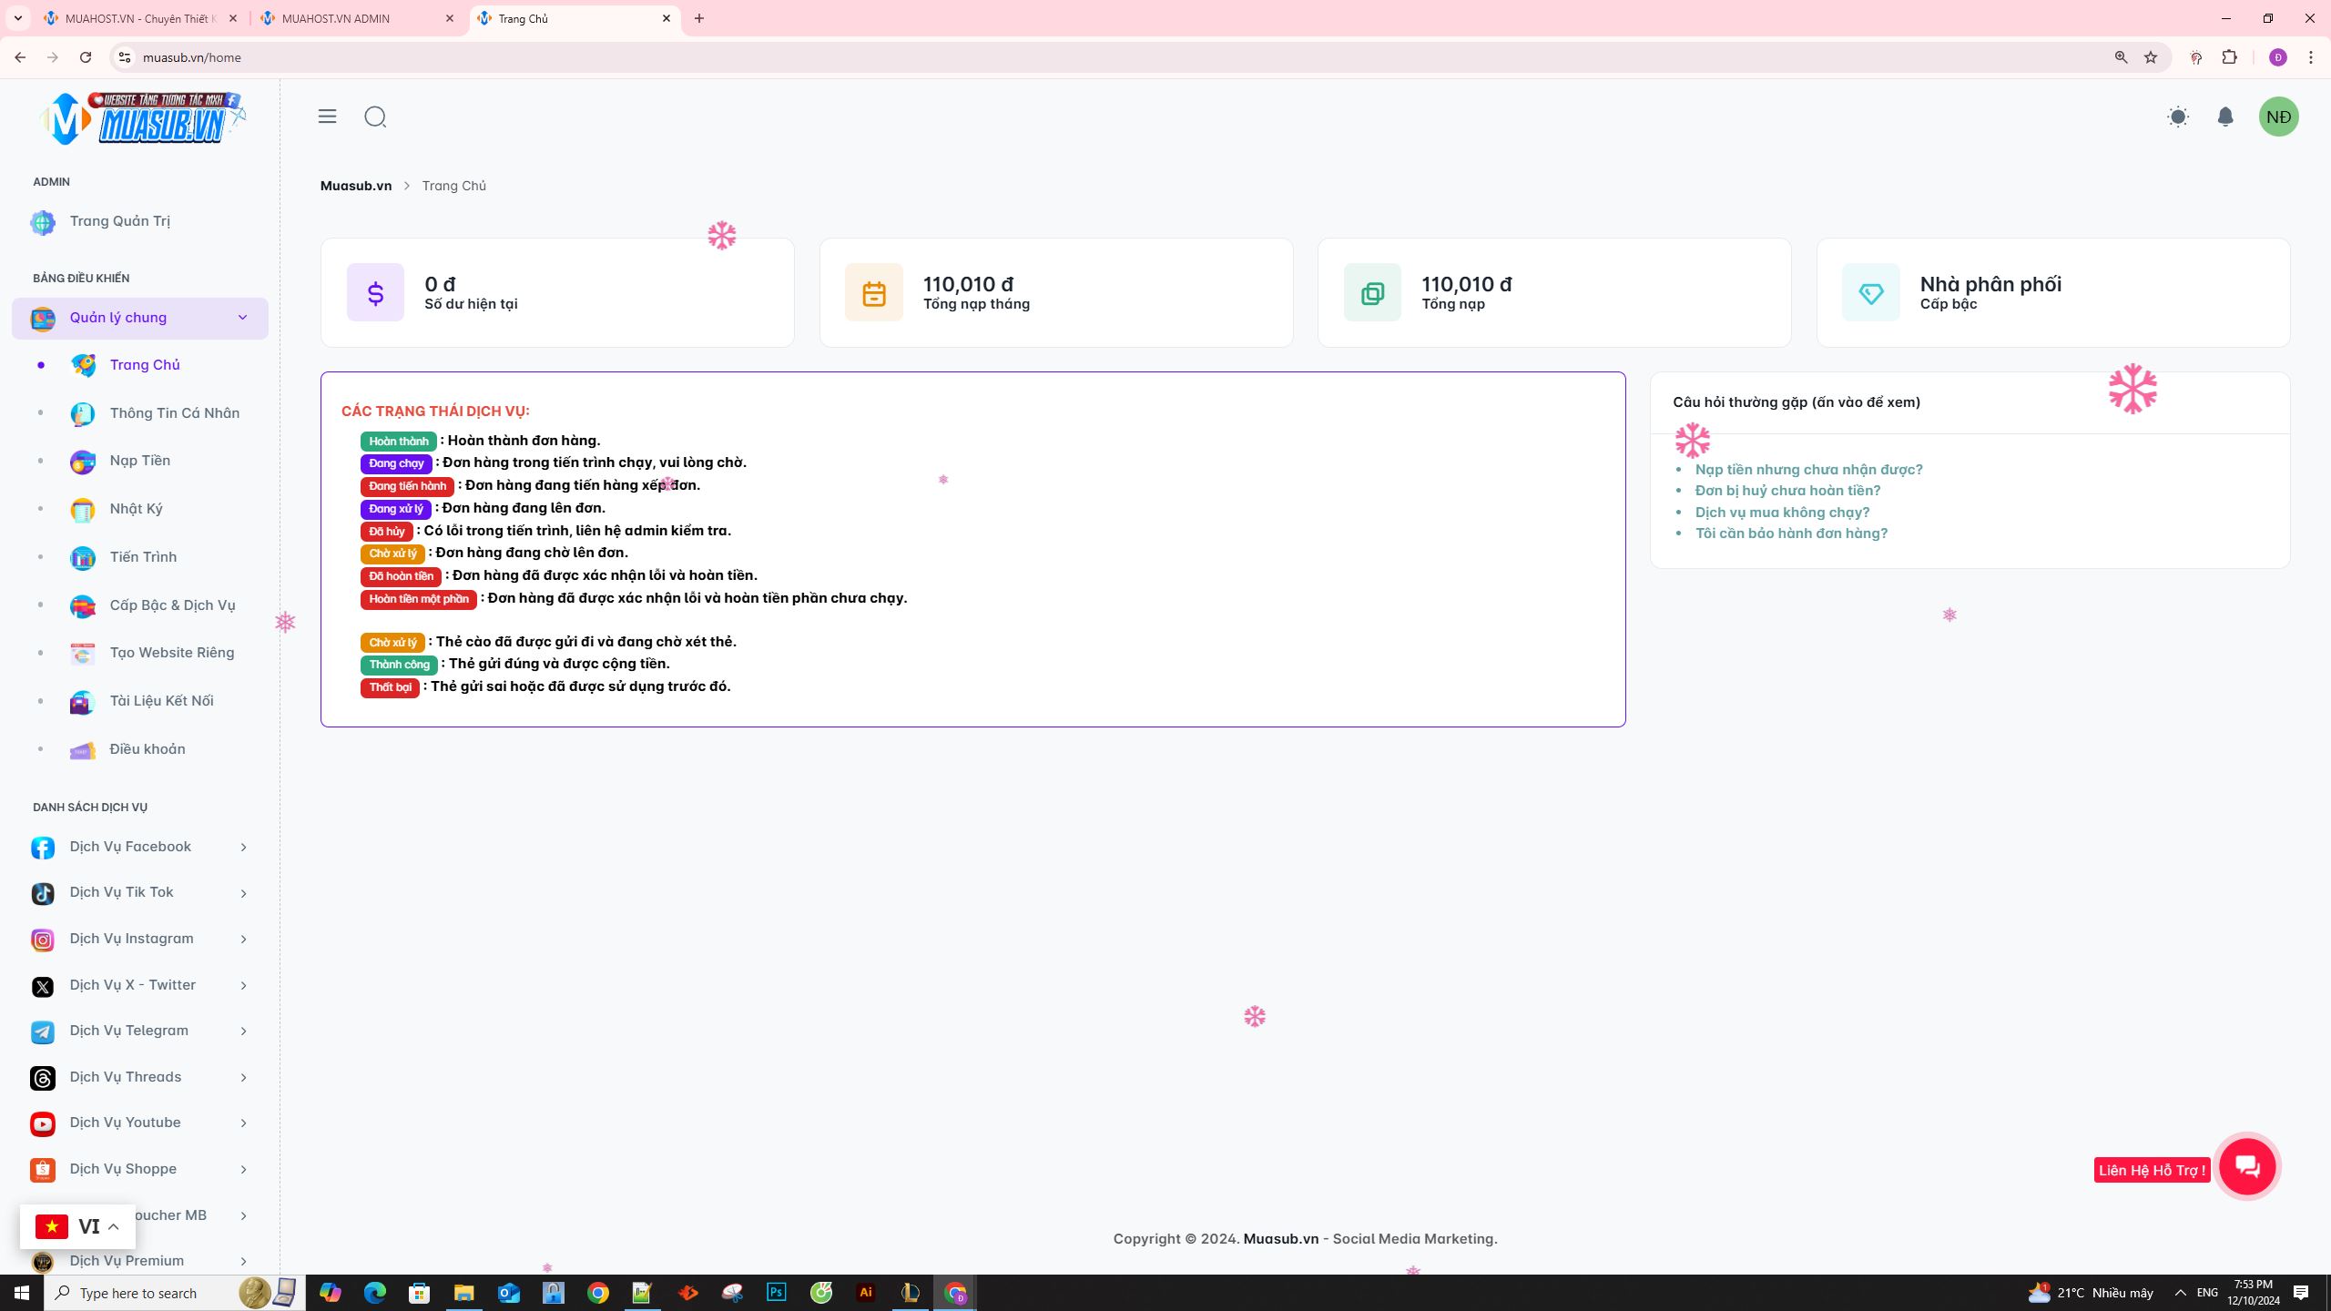Open the VI language dropdown
The width and height of the screenshot is (2331, 1311).
(x=77, y=1225)
